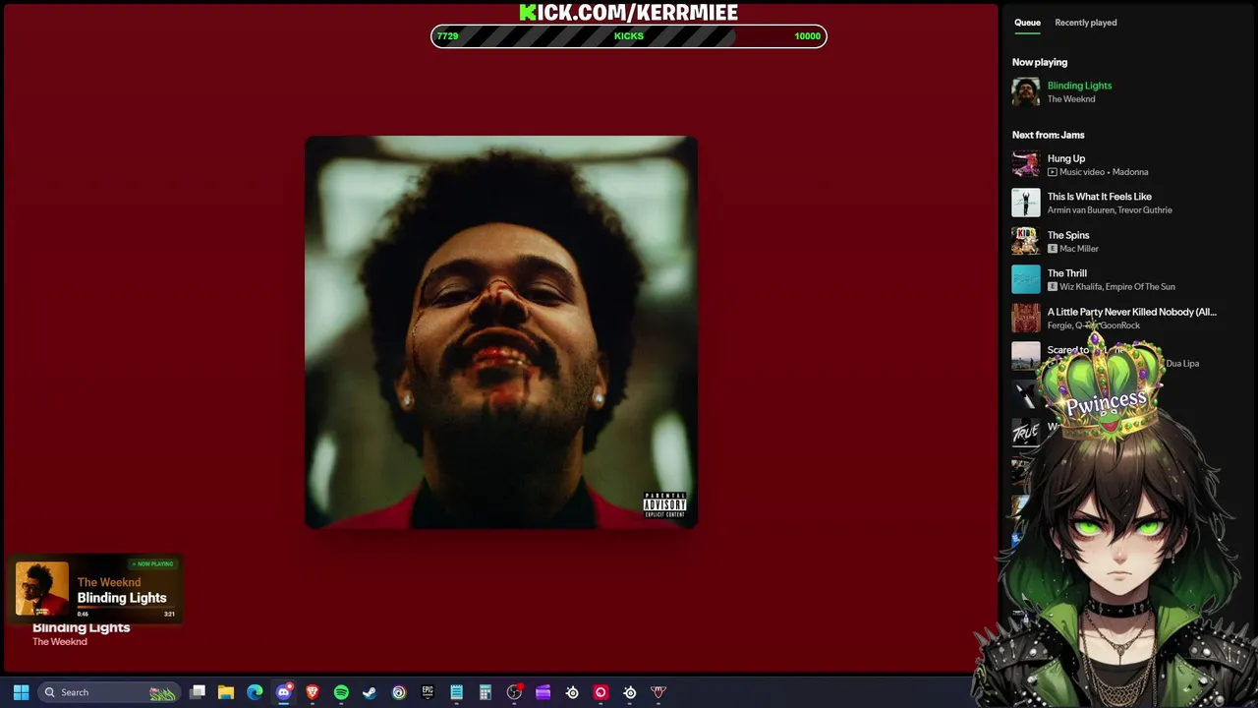Click the explicit badge beside Mac Miller
The width and height of the screenshot is (1258, 708).
point(1053,249)
